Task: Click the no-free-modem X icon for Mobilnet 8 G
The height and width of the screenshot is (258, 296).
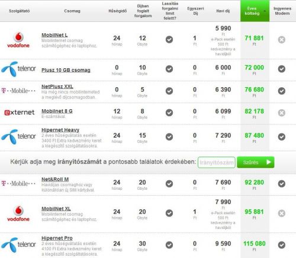Action: [282, 113]
